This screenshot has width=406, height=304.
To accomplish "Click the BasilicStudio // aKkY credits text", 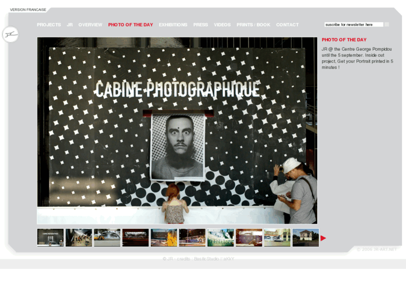I will [x=214, y=259].
